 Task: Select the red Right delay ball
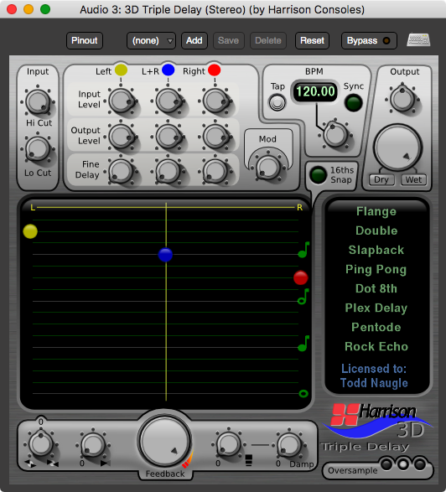tap(300, 277)
